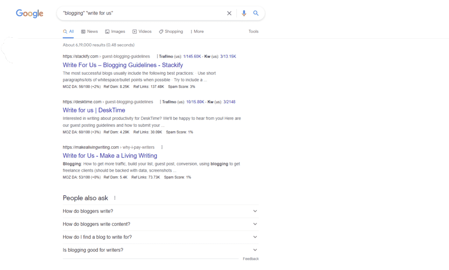Click DeskTime keyword value 3/2148

pos(229,102)
